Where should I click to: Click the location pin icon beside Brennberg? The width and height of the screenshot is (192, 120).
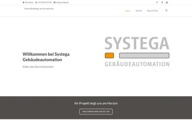(x=23, y=3)
